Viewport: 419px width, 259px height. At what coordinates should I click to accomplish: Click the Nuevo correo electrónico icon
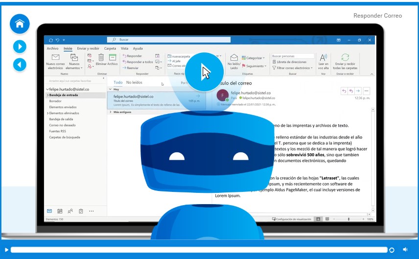(55, 58)
